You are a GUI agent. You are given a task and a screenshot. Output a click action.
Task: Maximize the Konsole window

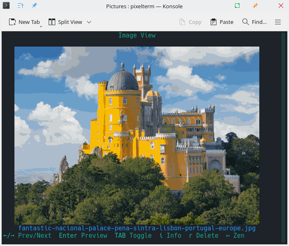point(237,6)
